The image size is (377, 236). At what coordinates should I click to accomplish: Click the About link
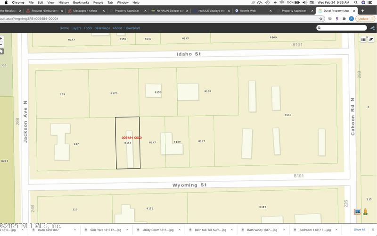117,28
